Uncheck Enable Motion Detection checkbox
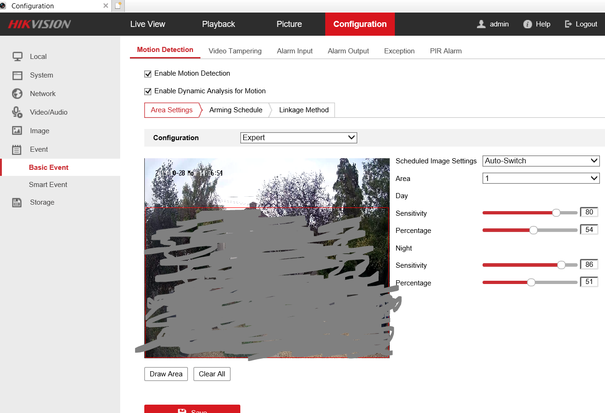 [148, 74]
